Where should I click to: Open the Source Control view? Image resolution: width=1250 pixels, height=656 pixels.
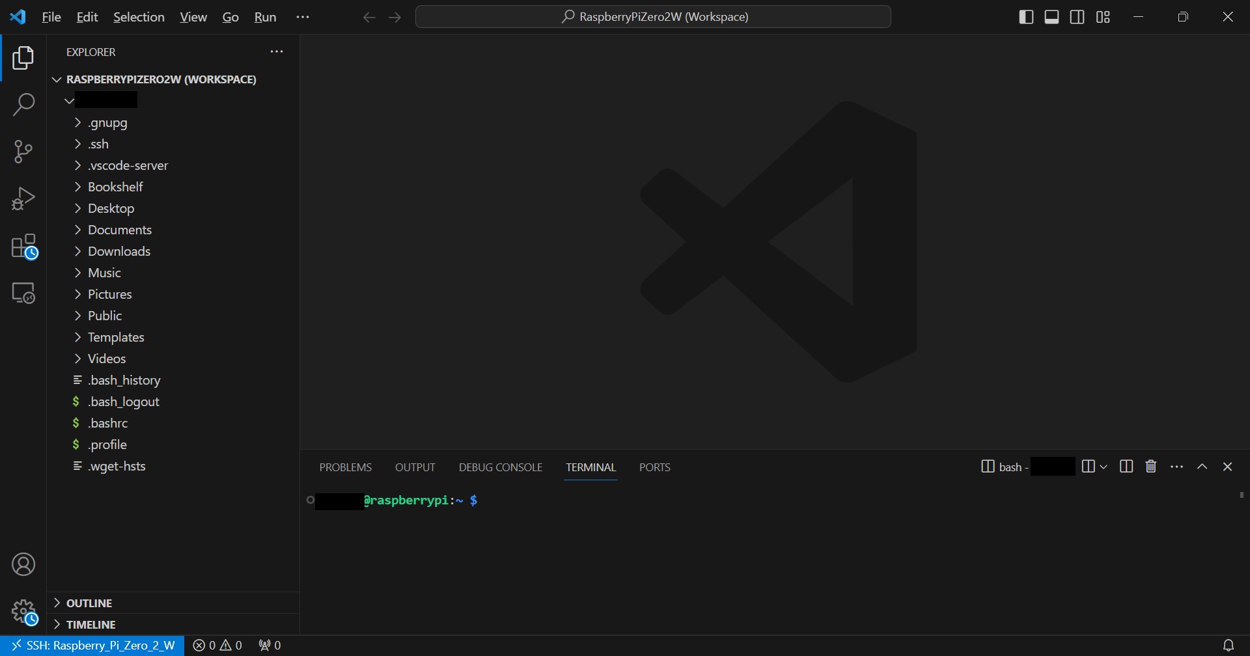tap(23, 151)
